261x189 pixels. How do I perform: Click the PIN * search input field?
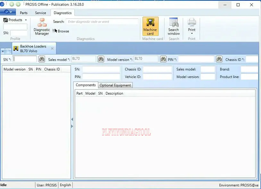coord(196,59)
